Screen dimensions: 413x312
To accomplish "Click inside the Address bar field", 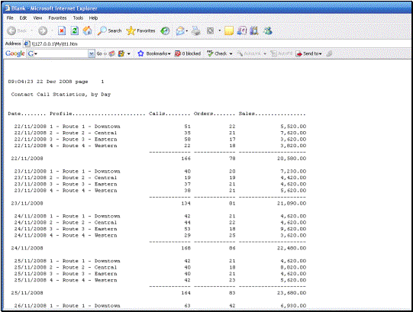I will pos(218,43).
